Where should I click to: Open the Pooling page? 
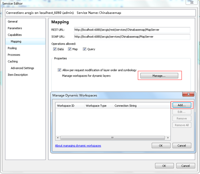[x=12, y=48]
